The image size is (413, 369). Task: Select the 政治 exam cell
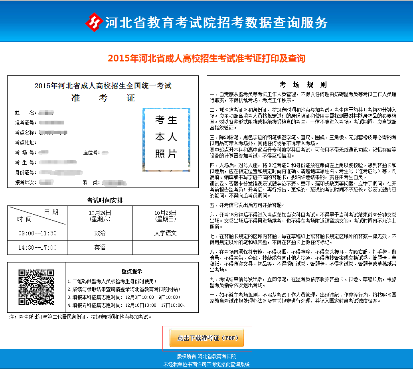[x=100, y=233]
